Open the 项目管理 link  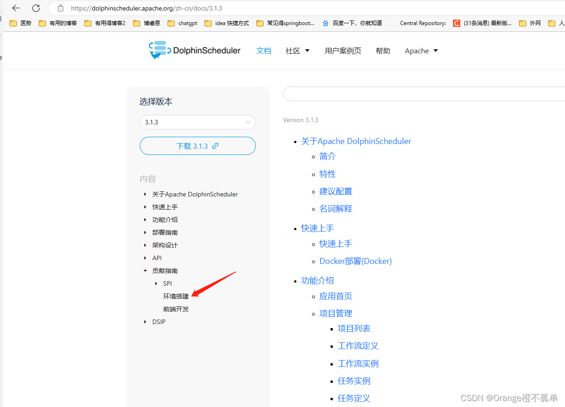click(x=336, y=314)
